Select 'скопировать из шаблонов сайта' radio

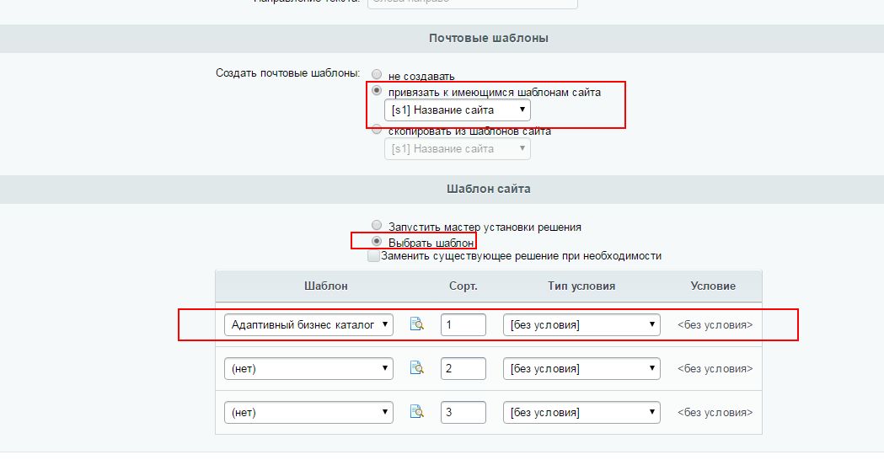377,130
